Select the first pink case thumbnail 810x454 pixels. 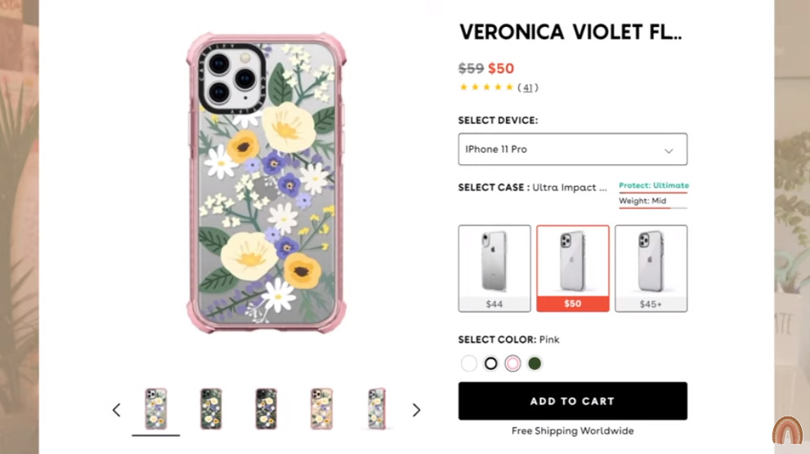155,408
